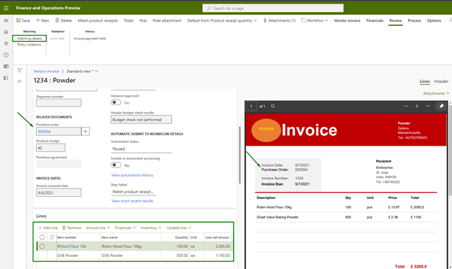Open Update line dropdown

179,228
